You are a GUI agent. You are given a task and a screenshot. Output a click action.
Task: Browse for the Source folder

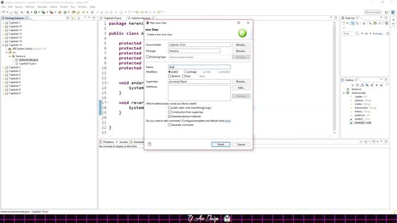(241, 45)
